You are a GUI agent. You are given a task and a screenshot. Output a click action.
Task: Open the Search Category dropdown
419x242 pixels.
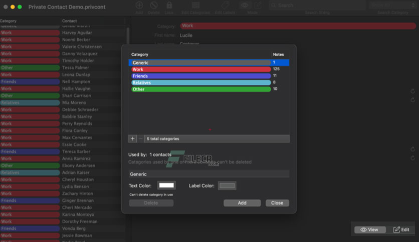pos(392,5)
